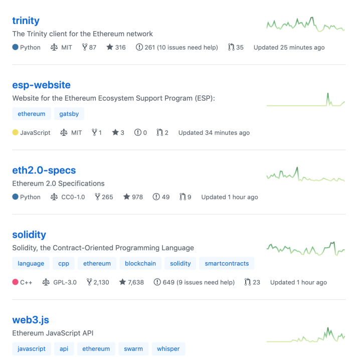Open the solidity repository link

[29, 235]
